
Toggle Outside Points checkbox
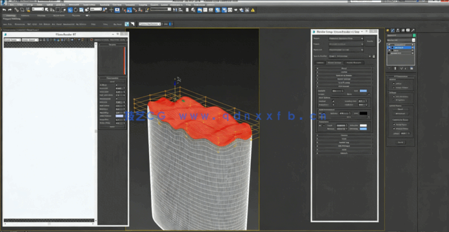(394, 129)
